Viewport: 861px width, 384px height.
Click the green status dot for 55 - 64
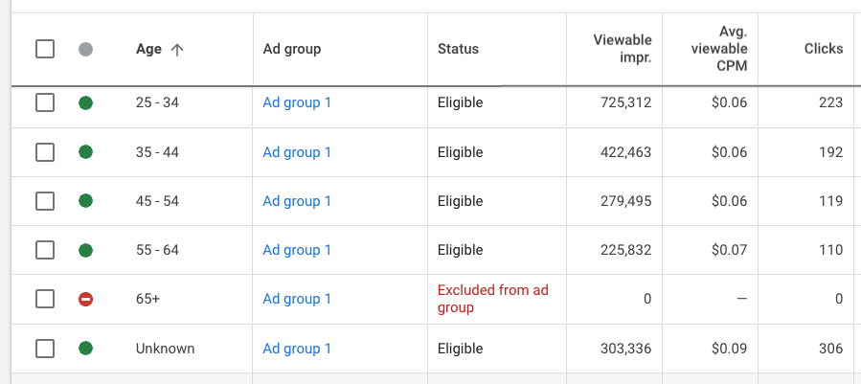(x=85, y=251)
